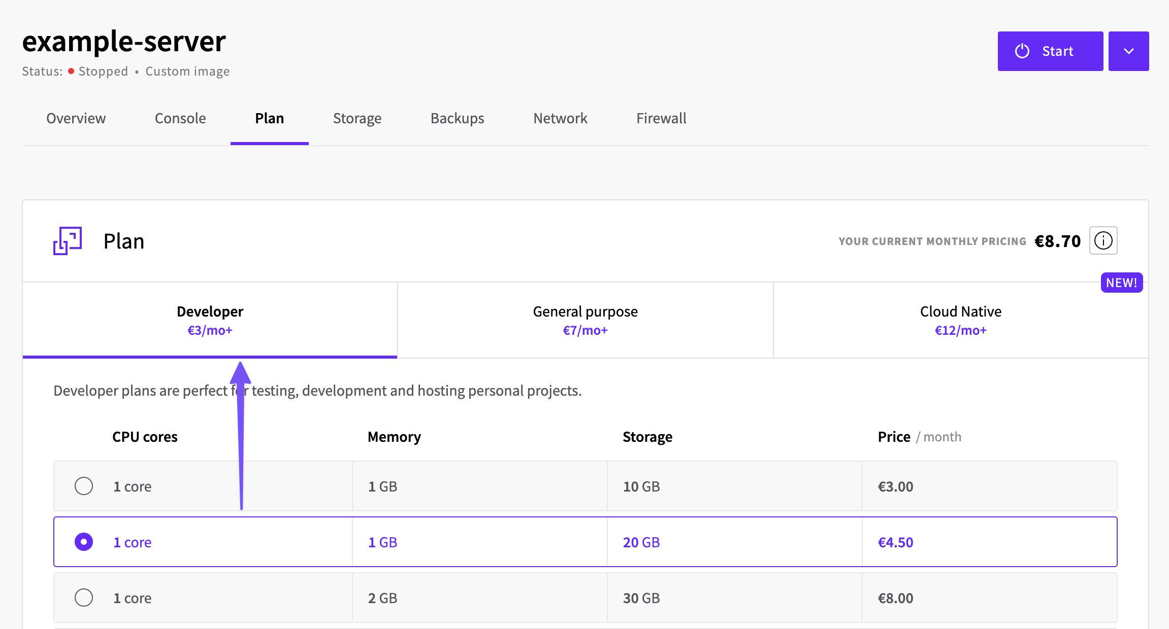The image size is (1169, 629).
Task: Open the Plan tab
Action: click(270, 118)
